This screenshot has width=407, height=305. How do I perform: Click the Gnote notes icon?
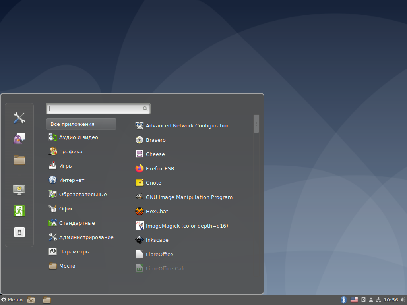(140, 183)
